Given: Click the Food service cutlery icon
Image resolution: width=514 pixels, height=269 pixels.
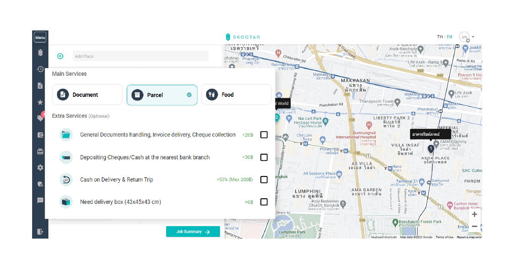Looking at the screenshot, I should pos(212,95).
